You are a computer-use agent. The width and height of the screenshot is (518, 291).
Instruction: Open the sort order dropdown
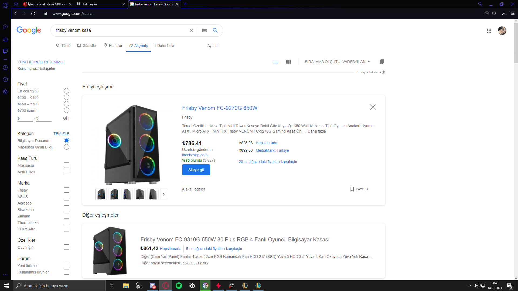pos(337,62)
